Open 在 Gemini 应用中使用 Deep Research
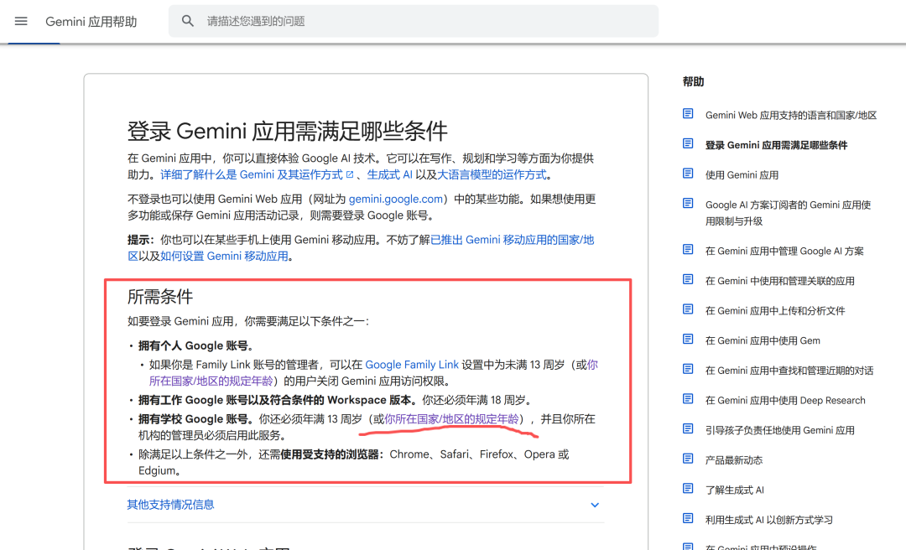This screenshot has height=550, width=906. coord(784,400)
